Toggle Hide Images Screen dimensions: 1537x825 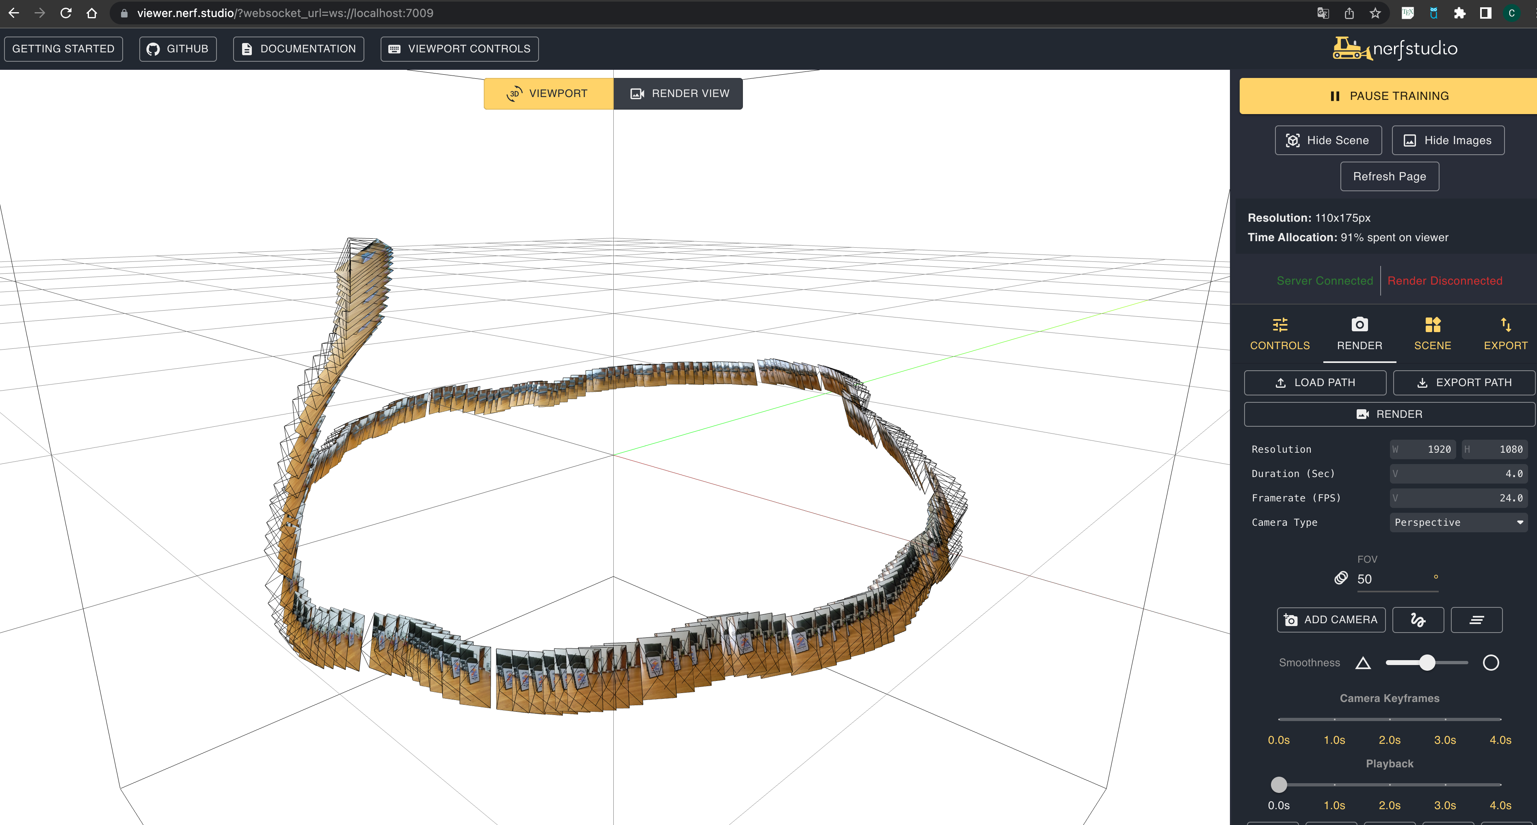[x=1448, y=140]
